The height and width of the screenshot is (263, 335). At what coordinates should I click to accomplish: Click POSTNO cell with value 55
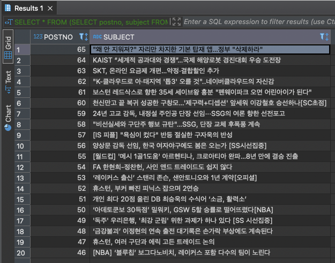coord(60,157)
